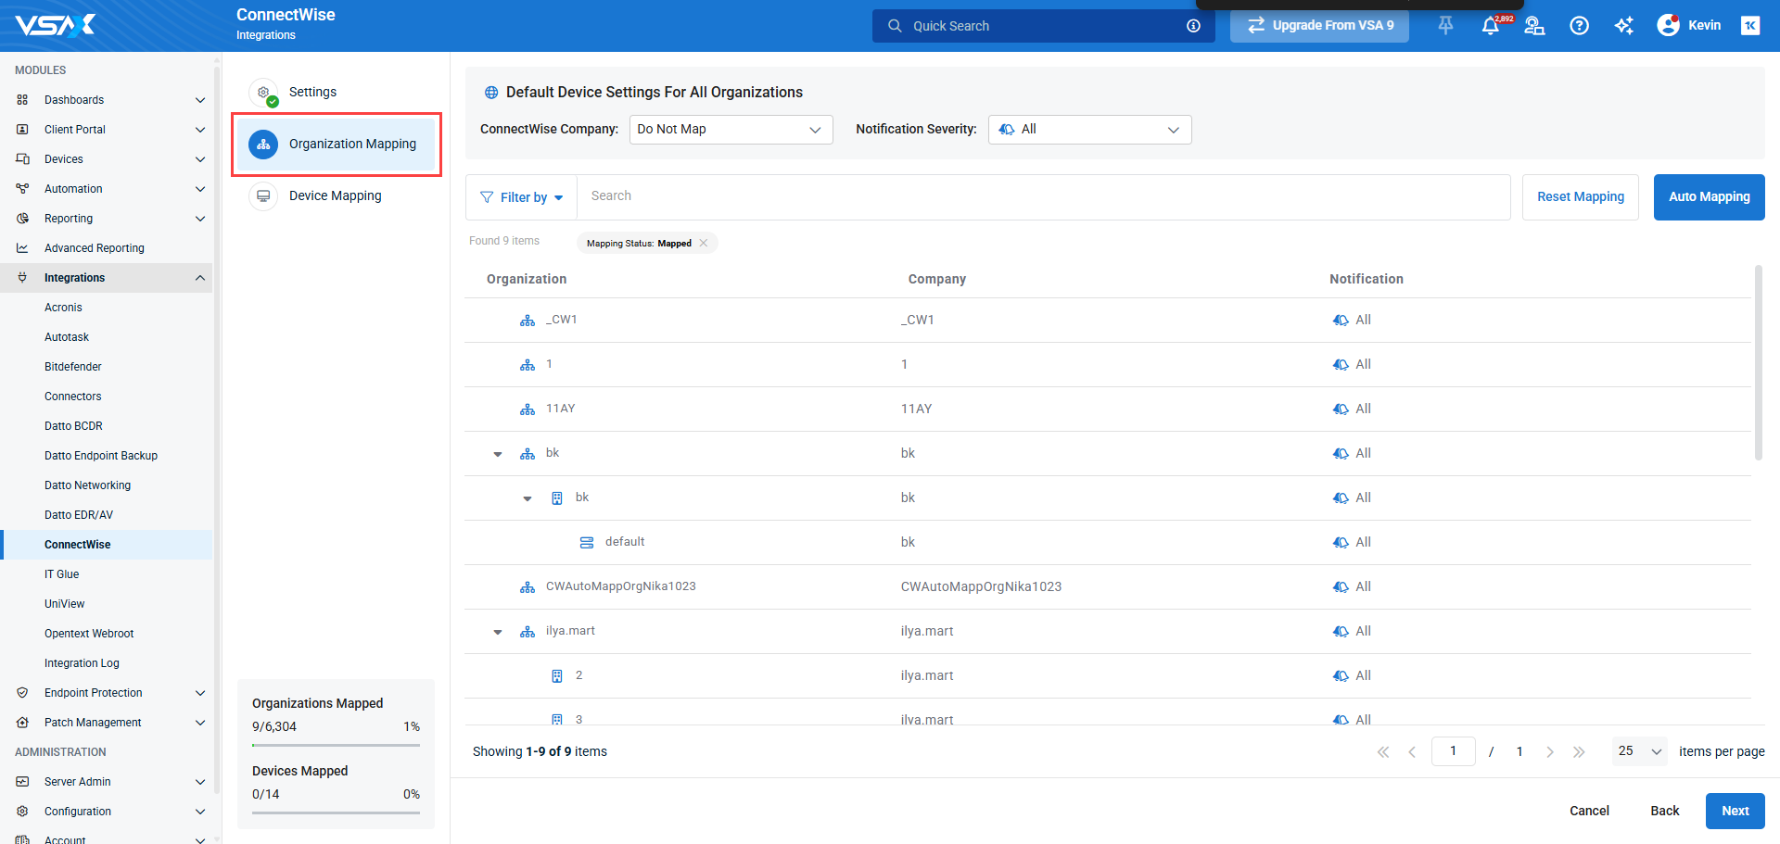Image resolution: width=1780 pixels, height=844 pixels.
Task: Remove the Mapping Status Mapped filter chip
Action: tap(704, 244)
